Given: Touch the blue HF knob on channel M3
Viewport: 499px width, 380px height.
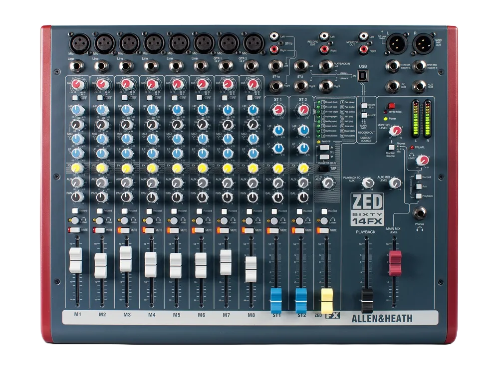Looking at the screenshot, I should [127, 110].
